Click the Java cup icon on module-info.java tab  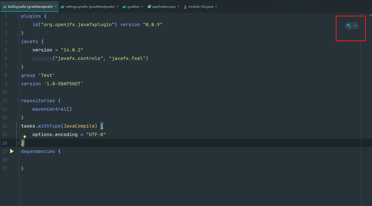coord(185,7)
